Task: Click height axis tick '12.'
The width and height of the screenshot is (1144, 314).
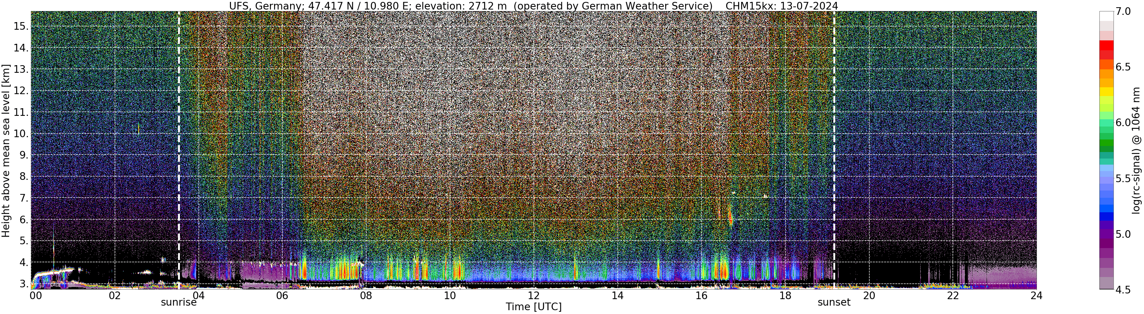Action: coord(21,91)
